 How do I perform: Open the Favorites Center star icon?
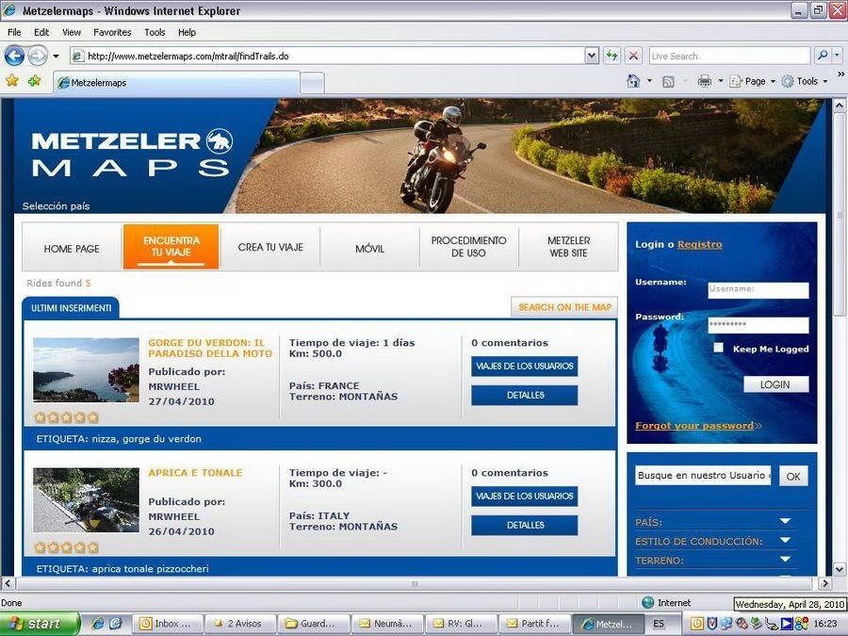pos(12,82)
